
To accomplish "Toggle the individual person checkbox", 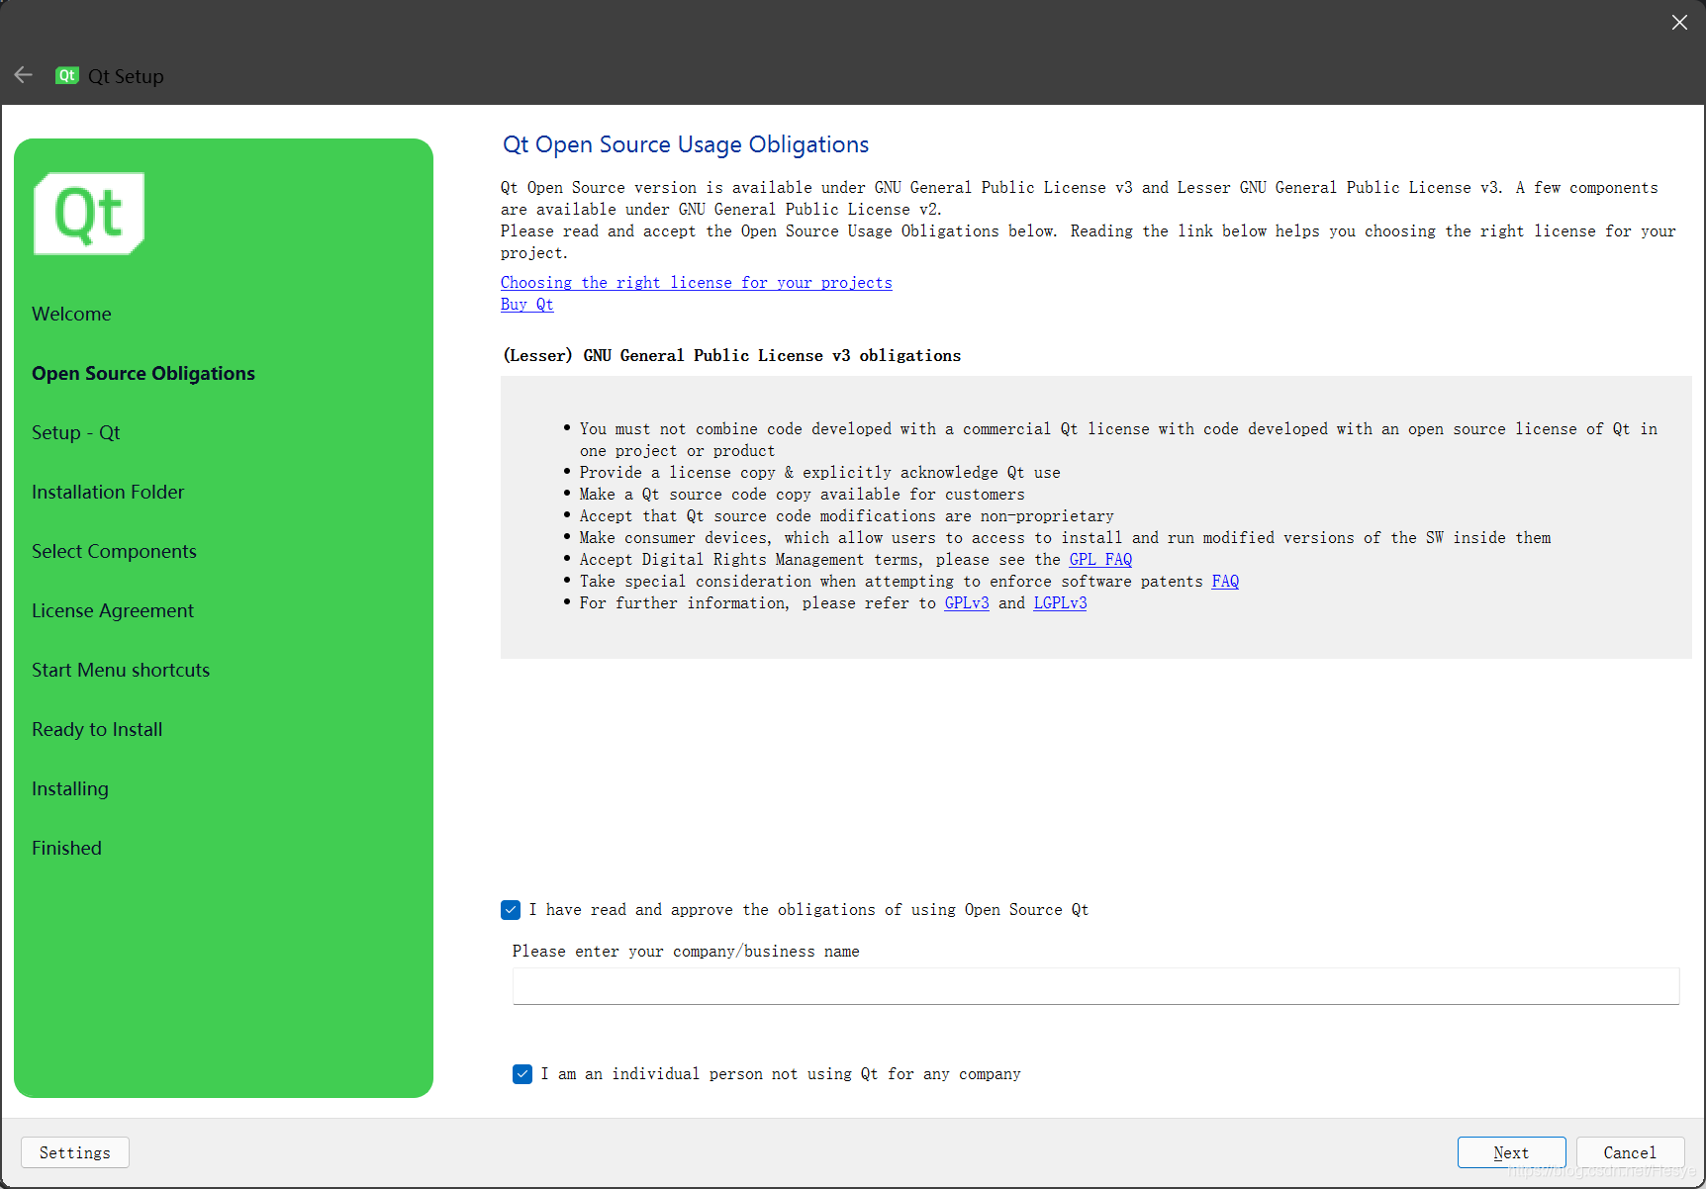I will point(521,1073).
